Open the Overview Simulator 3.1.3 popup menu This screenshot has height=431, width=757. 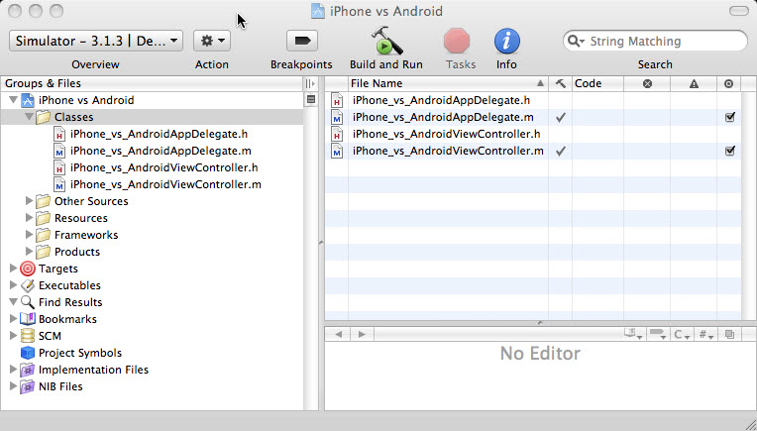tap(95, 41)
